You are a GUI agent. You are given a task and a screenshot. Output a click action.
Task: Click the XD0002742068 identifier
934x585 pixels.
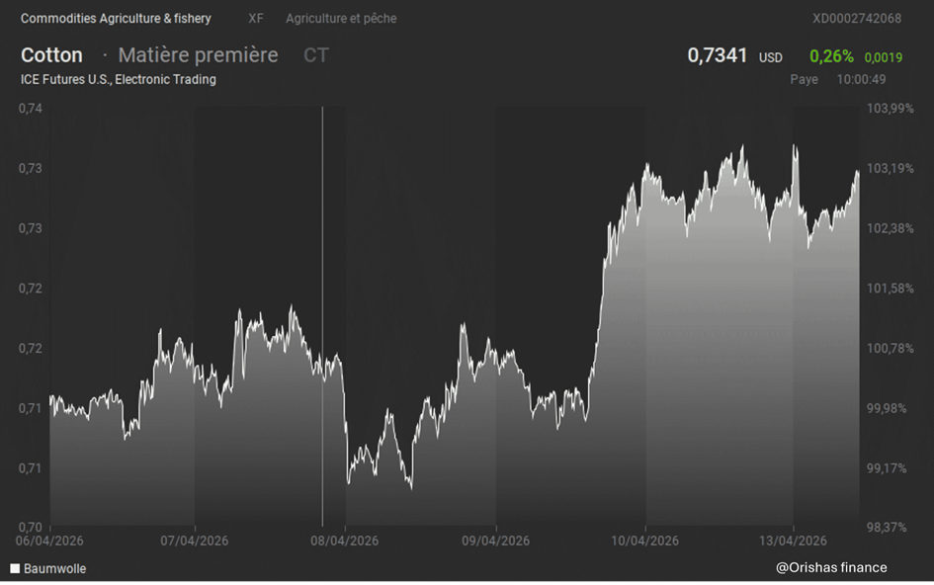856,19
